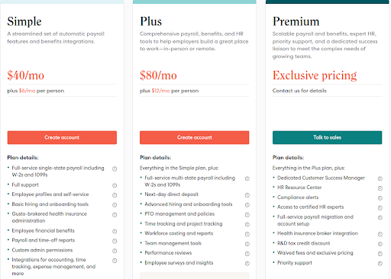Show info for Priority support
Screen dimensions: 391x279
(x=380, y=264)
